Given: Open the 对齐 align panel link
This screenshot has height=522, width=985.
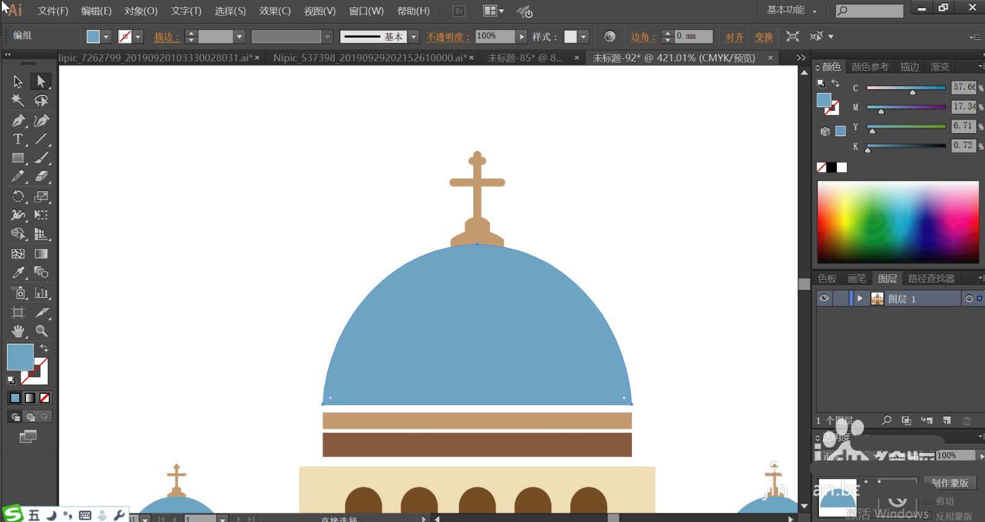Looking at the screenshot, I should click(x=734, y=37).
